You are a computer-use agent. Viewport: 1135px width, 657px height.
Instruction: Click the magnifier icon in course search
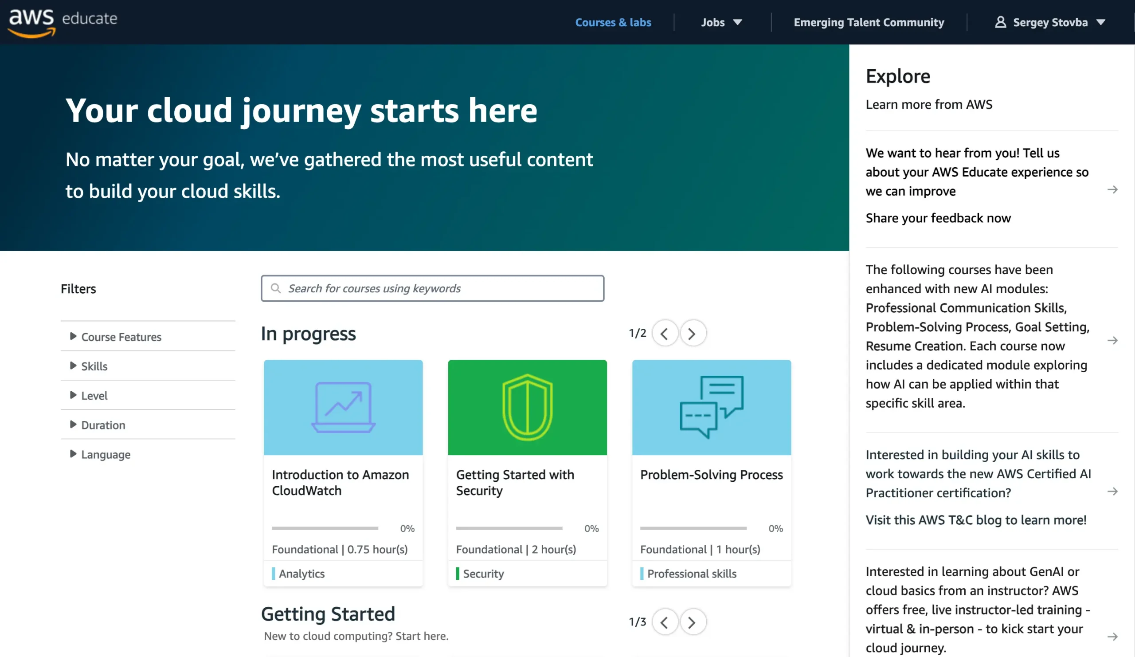click(276, 288)
